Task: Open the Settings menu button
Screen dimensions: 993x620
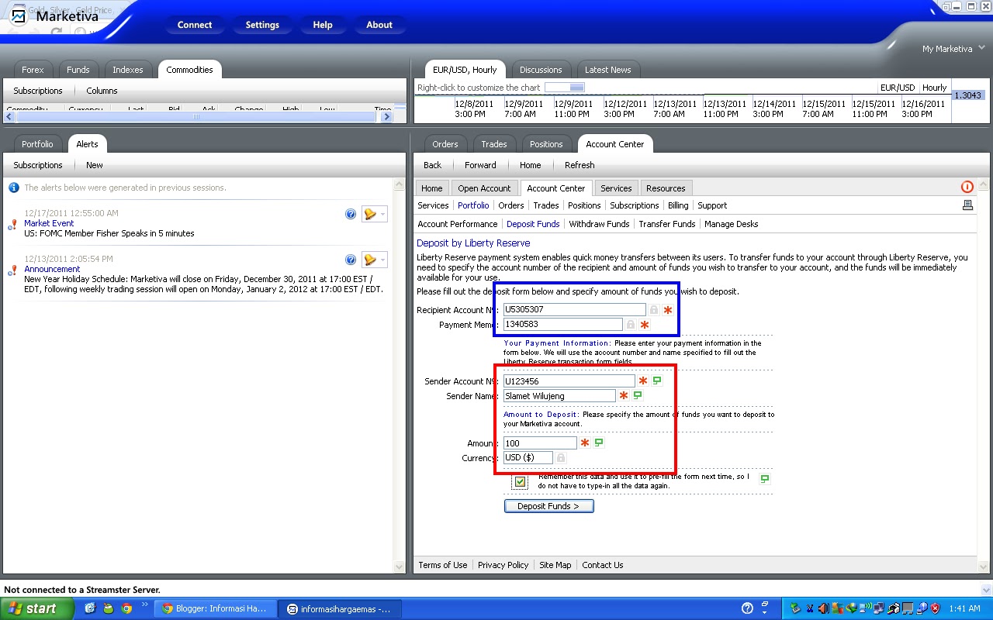Action: 262,25
